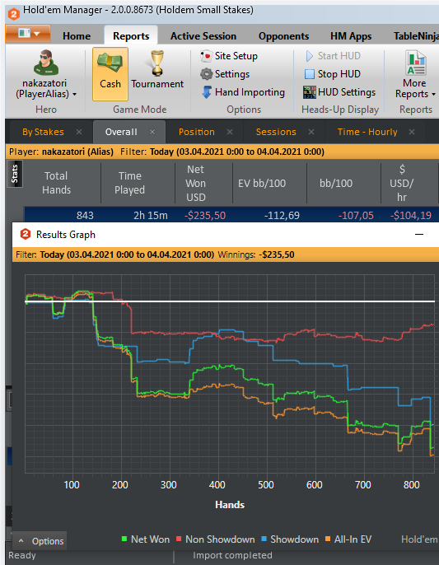Select the 843 total hands cell

(x=85, y=215)
